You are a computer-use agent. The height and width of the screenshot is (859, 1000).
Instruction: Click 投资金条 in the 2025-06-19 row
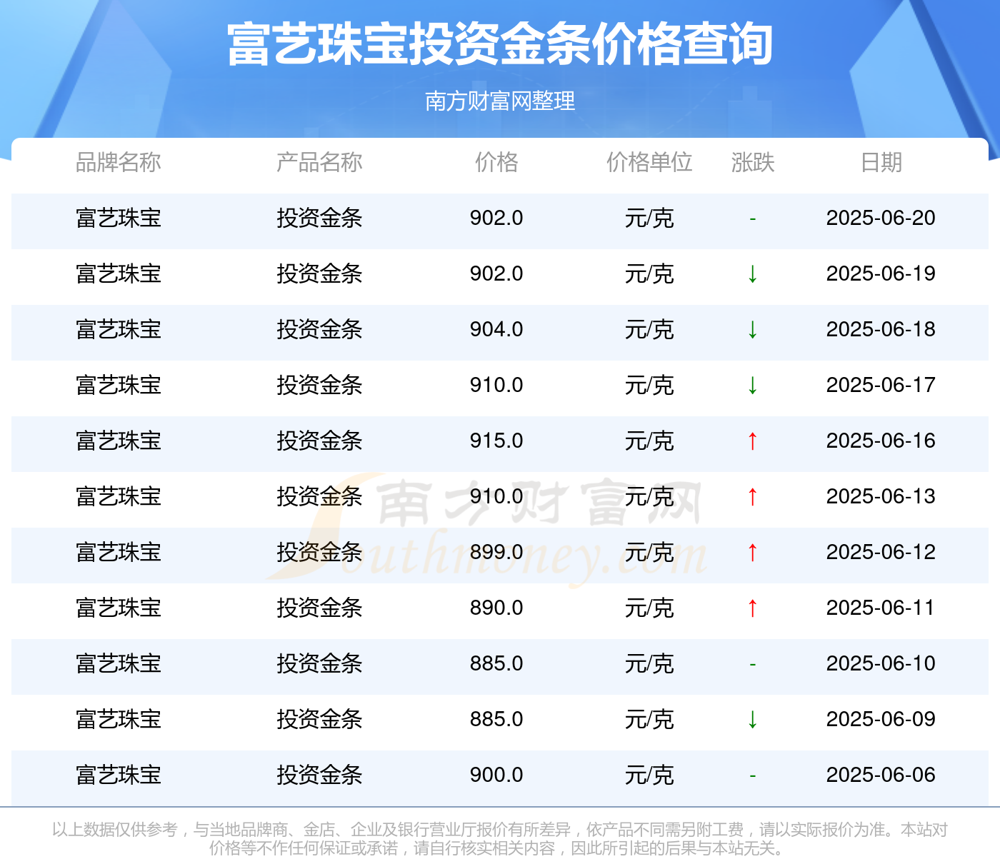tap(319, 273)
